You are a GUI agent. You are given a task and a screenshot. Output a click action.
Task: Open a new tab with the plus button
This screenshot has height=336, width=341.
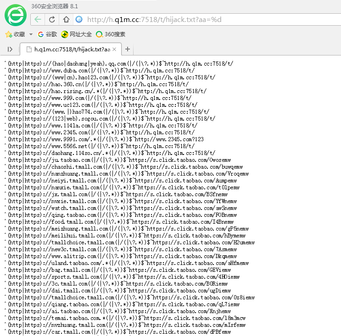pyautogui.click(x=128, y=49)
